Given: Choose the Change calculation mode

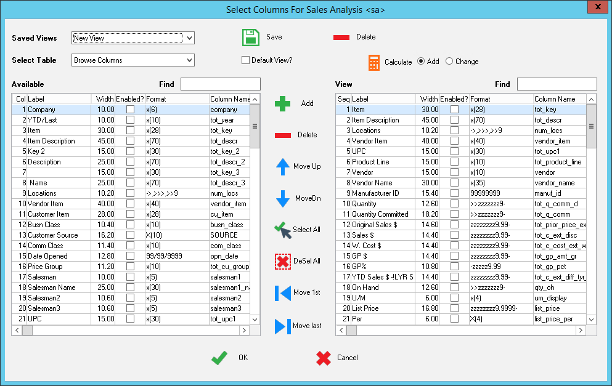Looking at the screenshot, I should click(448, 61).
